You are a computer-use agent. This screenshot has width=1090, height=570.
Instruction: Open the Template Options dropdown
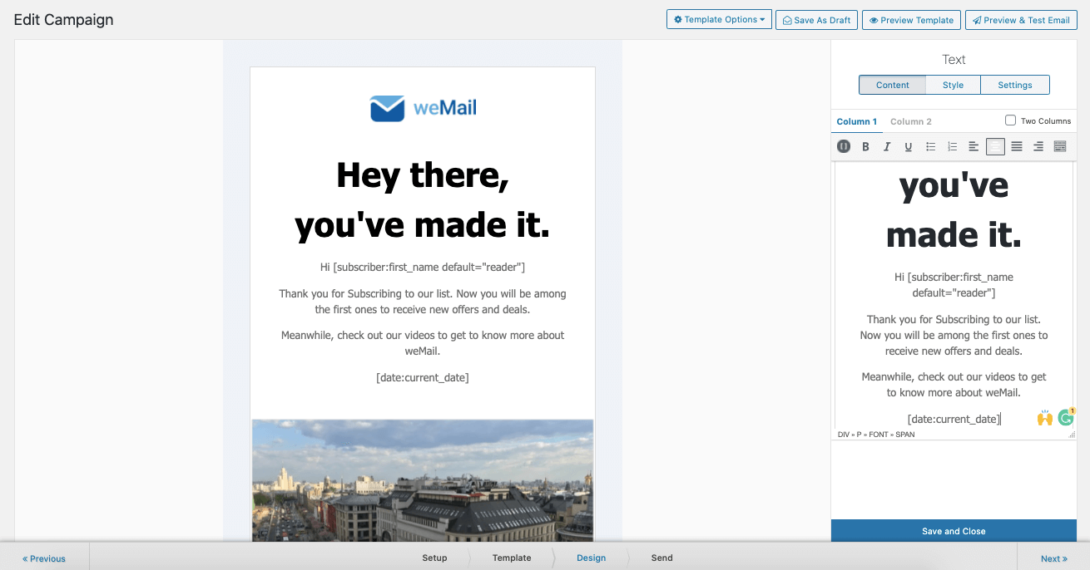coord(719,19)
